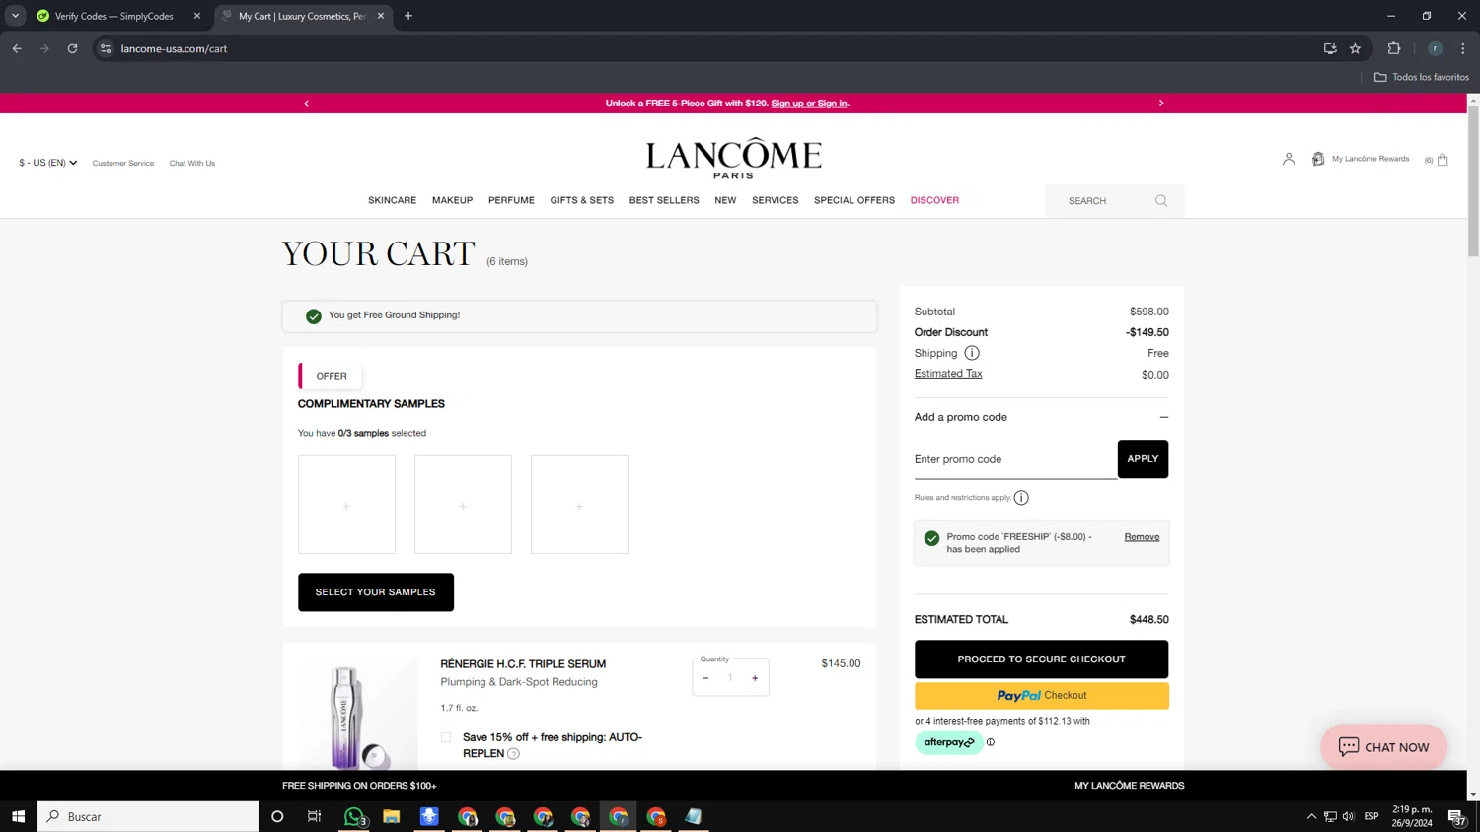1480x832 pixels.
Task: Open the DISCOVER menu item
Action: [x=934, y=200]
